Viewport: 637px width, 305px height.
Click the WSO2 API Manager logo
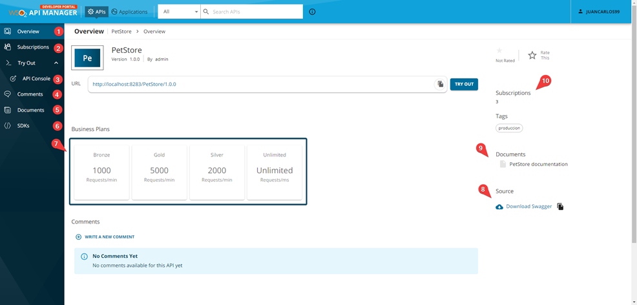tap(42, 12)
